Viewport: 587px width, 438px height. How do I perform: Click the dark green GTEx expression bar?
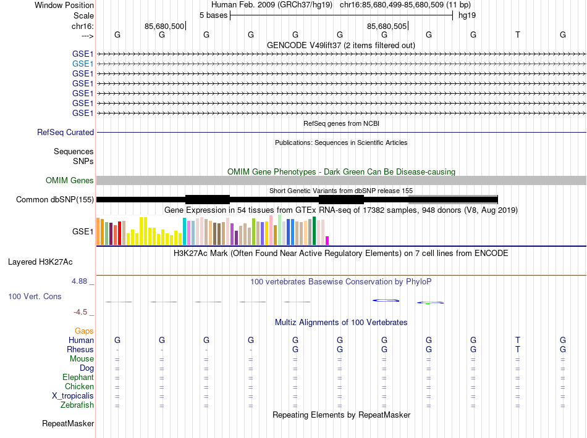(314, 231)
